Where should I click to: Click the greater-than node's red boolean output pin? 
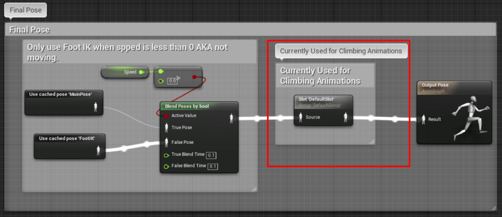[x=195, y=77]
